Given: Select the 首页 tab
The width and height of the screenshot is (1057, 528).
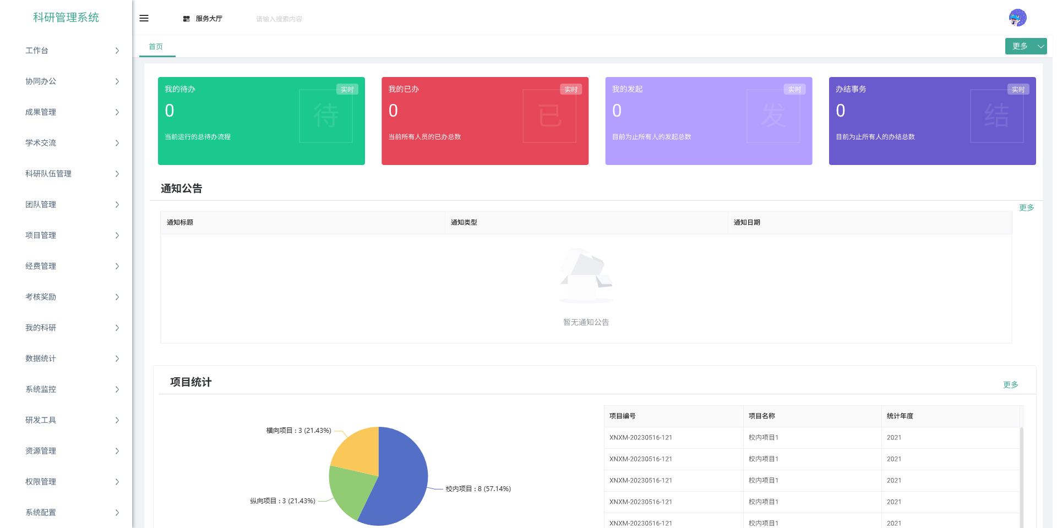Looking at the screenshot, I should pyautogui.click(x=156, y=47).
